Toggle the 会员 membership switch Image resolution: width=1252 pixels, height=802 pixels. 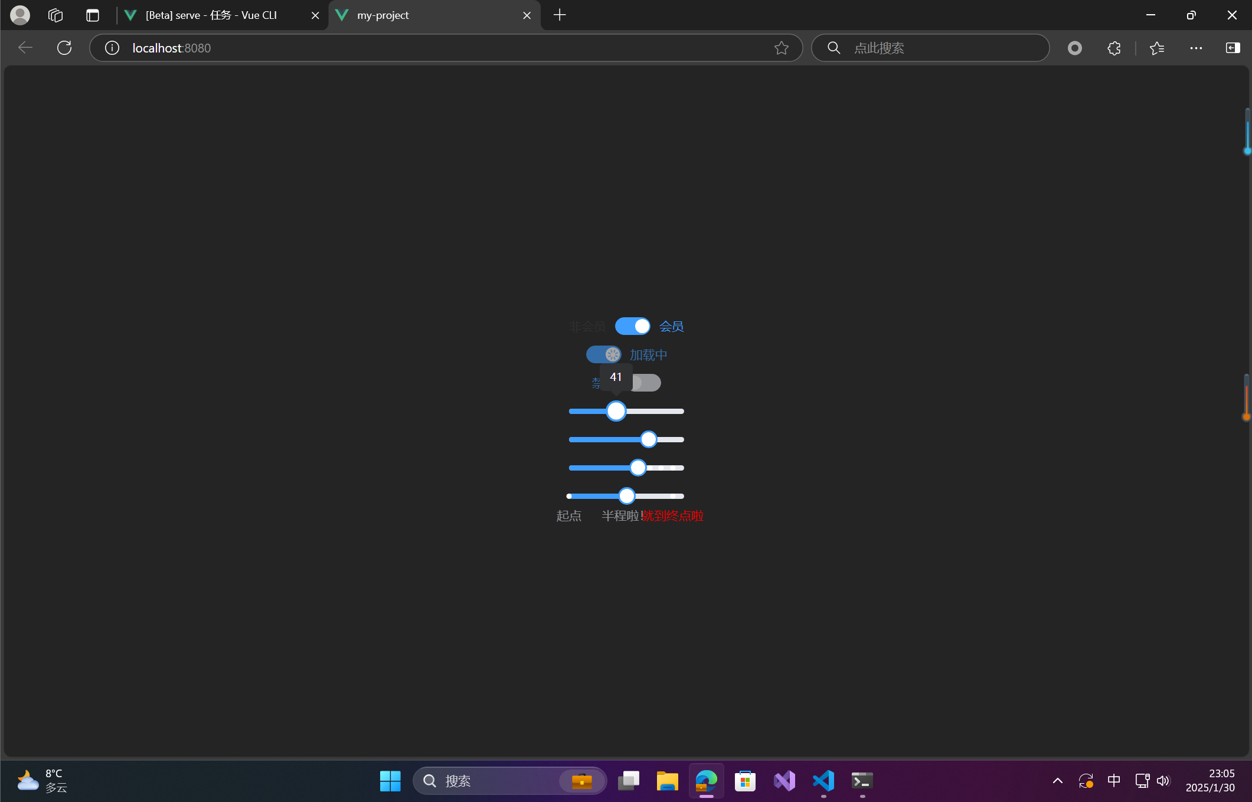pos(632,326)
